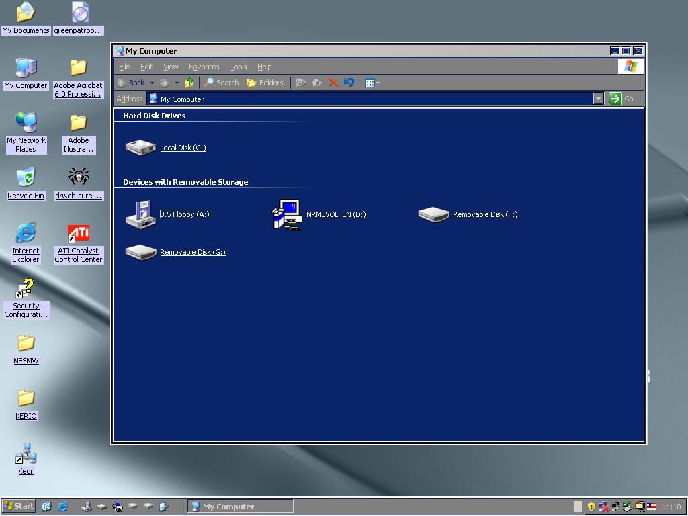The image size is (688, 516).
Task: Launch ATI Catalyst Control Center shortcut
Action: tap(79, 234)
